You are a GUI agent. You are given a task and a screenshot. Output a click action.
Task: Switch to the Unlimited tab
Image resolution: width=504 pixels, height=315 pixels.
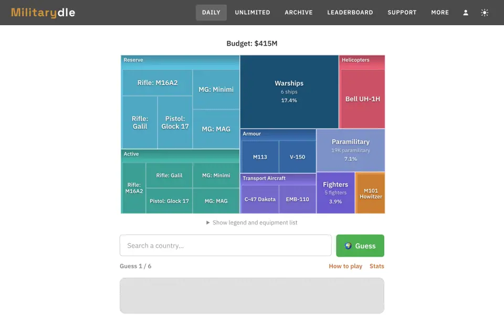(x=253, y=13)
